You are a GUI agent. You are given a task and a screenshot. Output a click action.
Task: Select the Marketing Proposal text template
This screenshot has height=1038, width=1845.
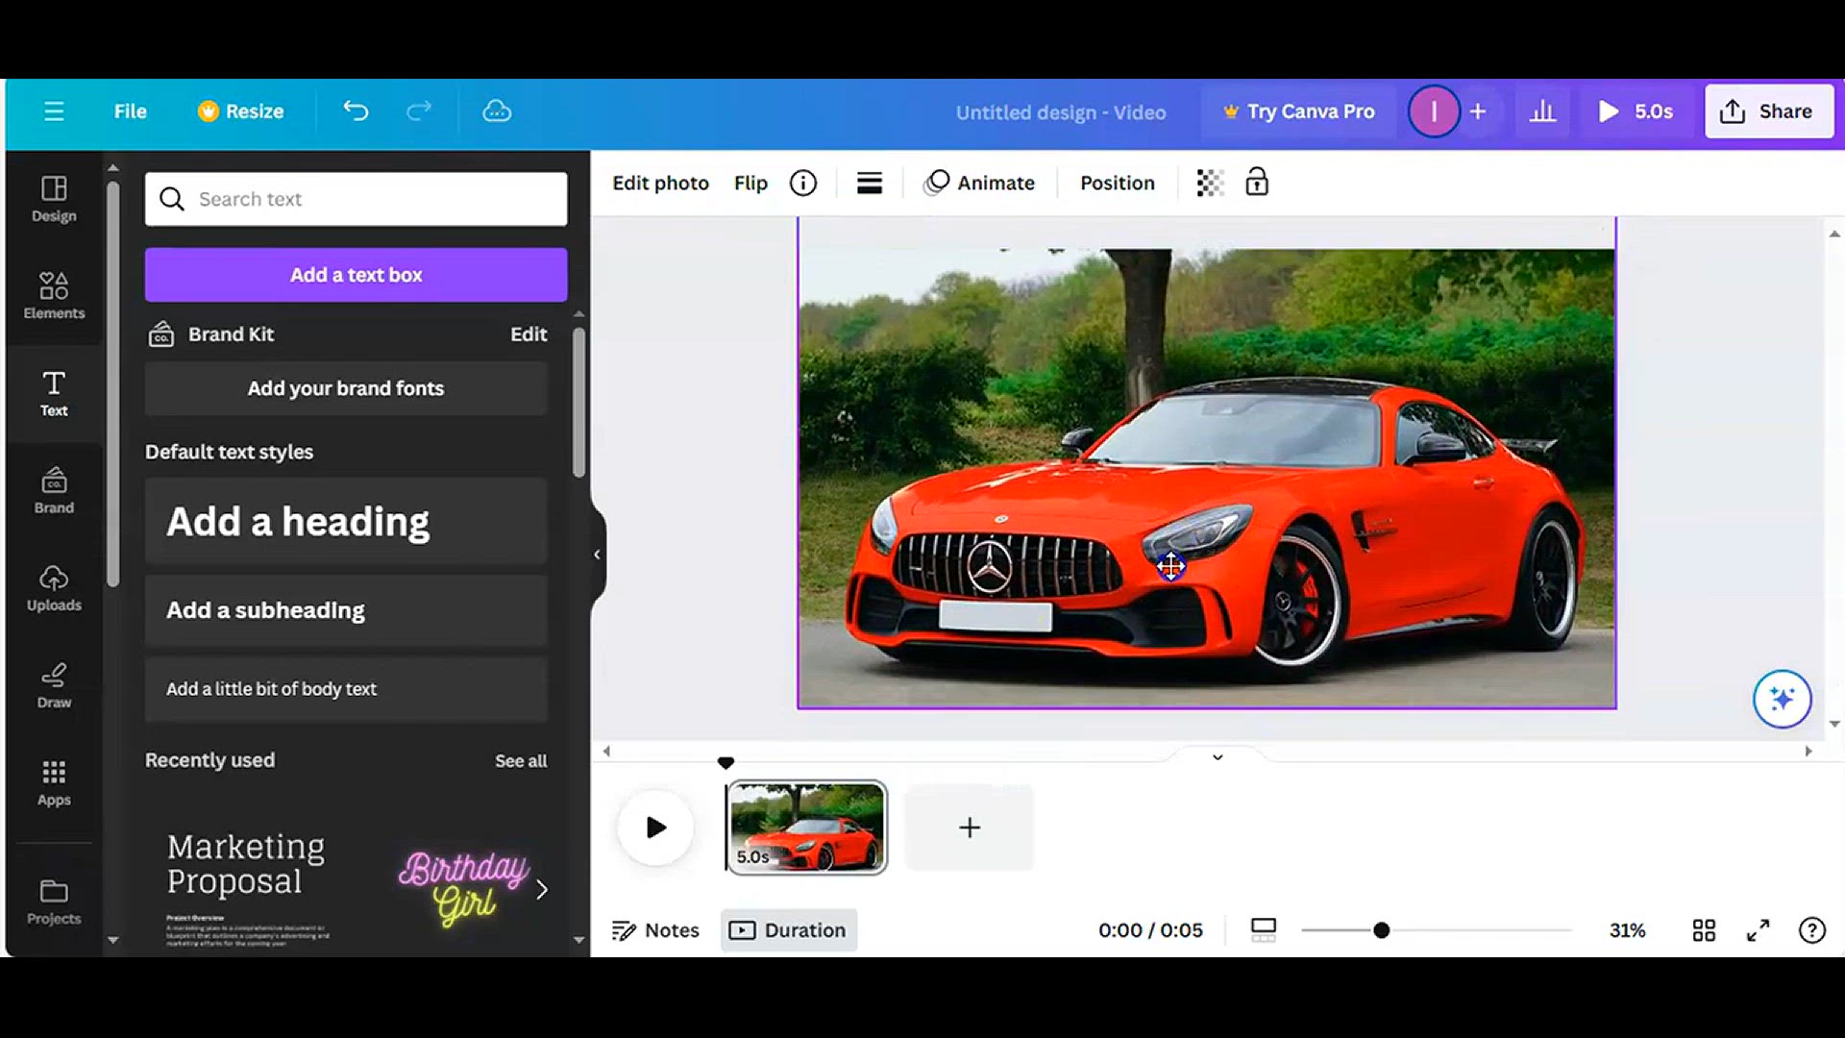tap(248, 887)
